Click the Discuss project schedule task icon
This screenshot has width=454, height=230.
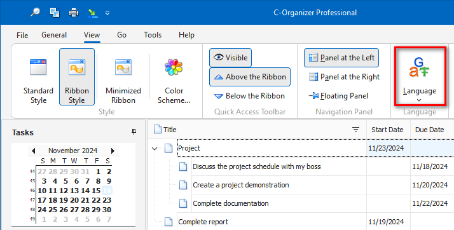pyautogui.click(x=183, y=166)
